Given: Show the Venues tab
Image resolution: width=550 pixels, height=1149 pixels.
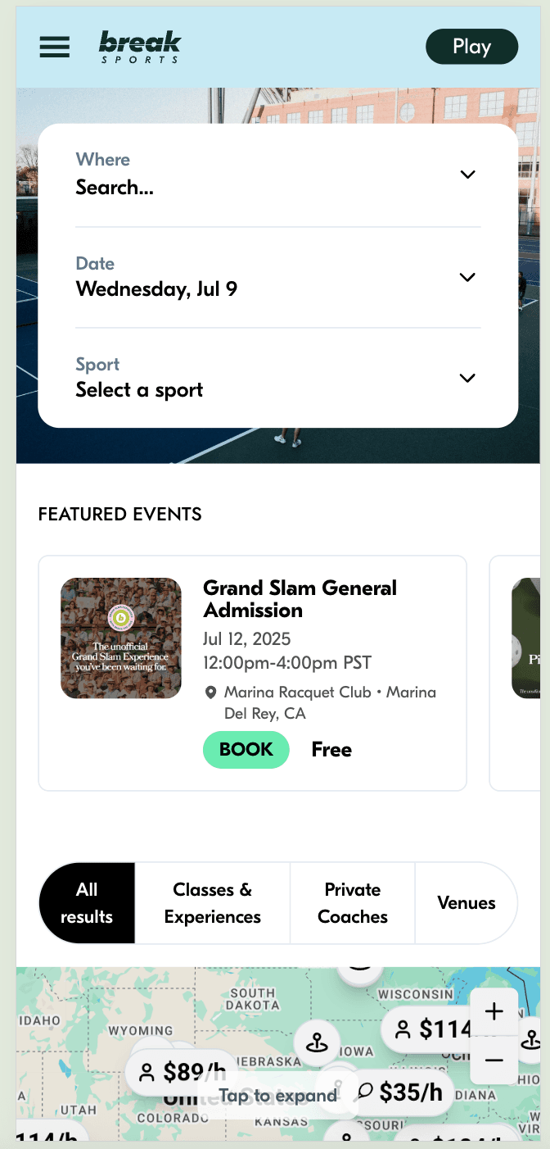Looking at the screenshot, I should (x=466, y=903).
